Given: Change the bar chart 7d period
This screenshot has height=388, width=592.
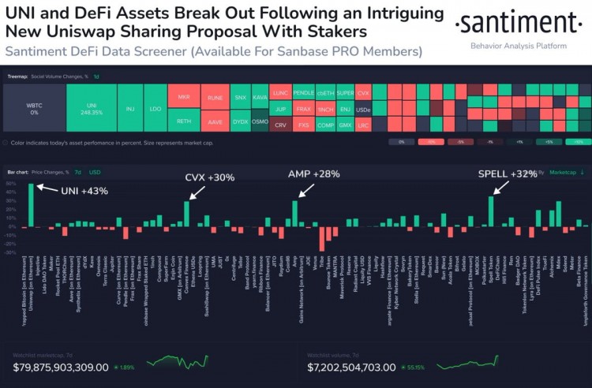Looking at the screenshot, I should [78, 171].
